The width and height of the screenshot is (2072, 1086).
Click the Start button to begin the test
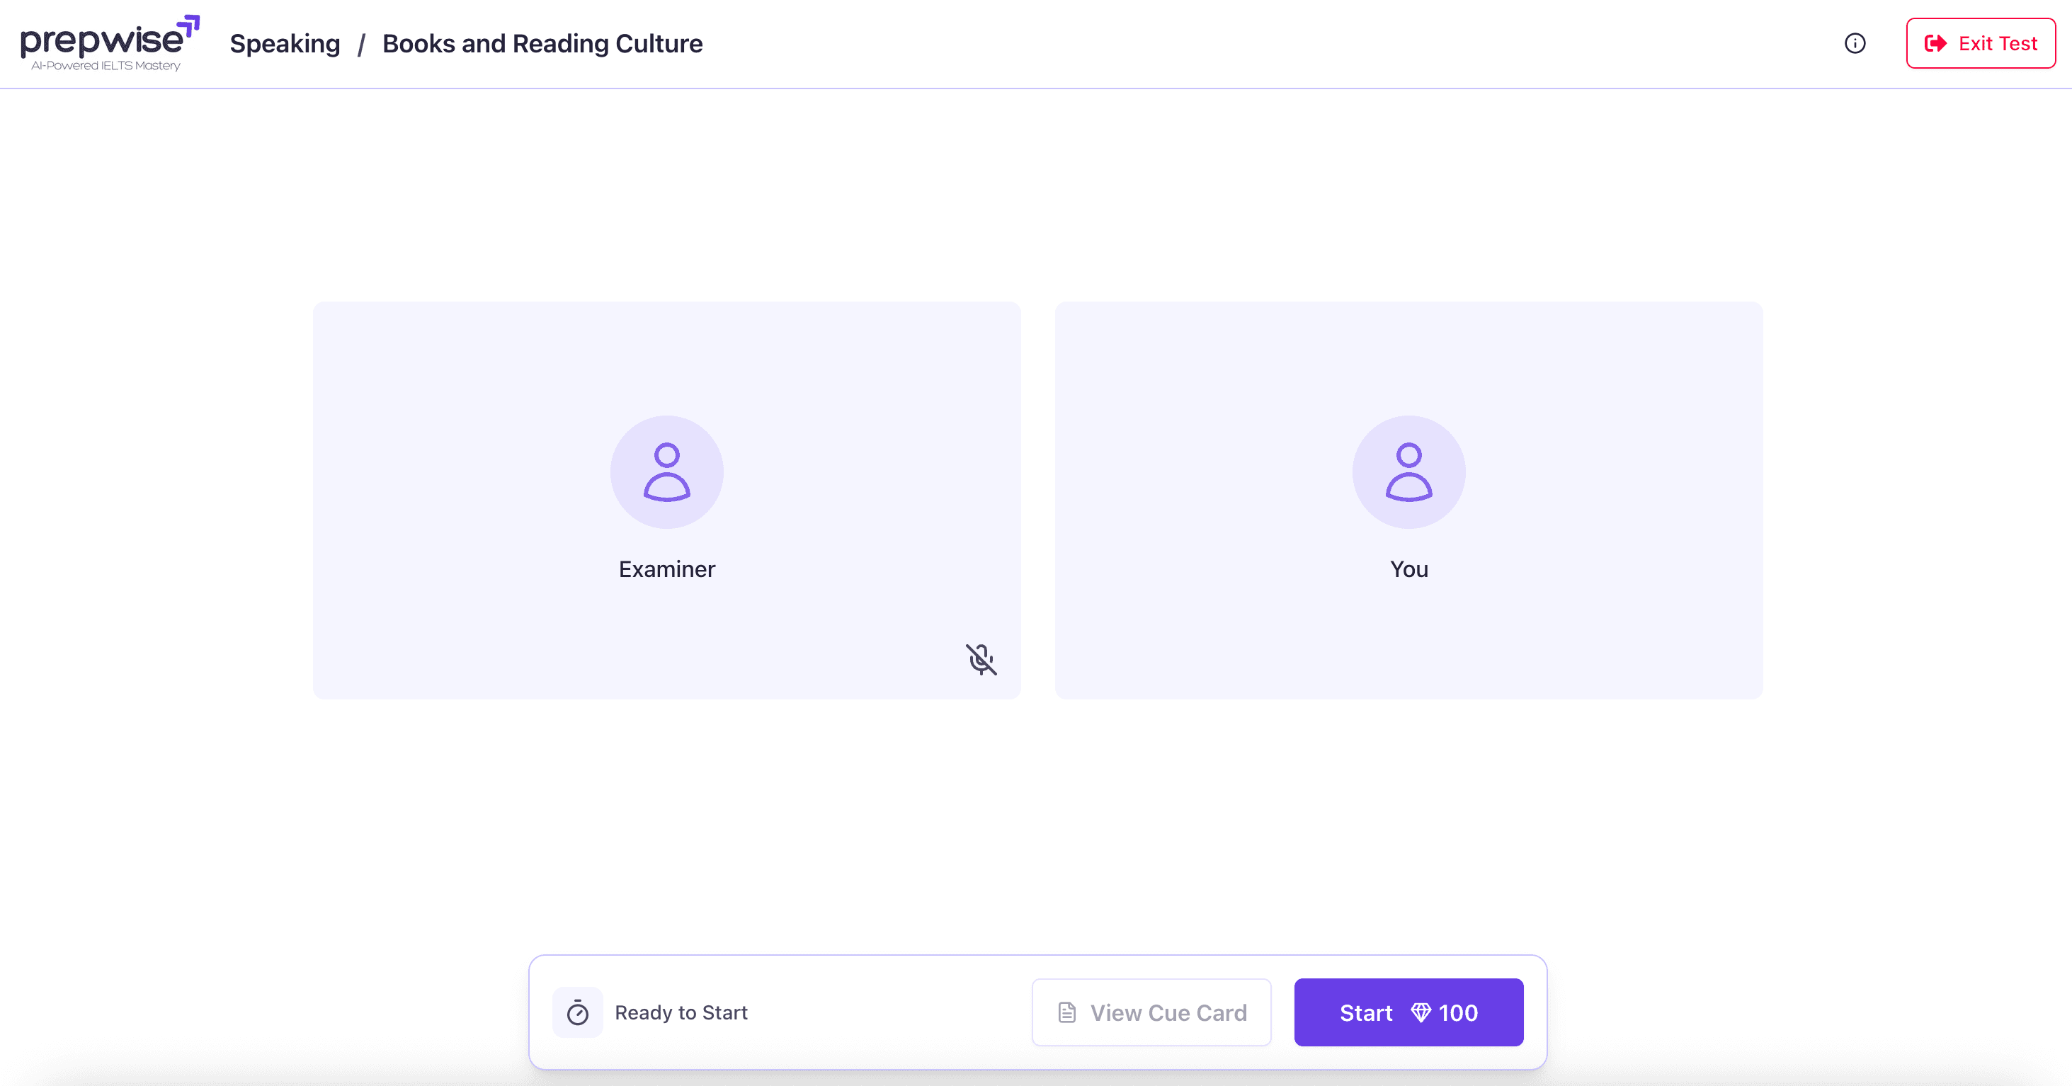1408,1012
